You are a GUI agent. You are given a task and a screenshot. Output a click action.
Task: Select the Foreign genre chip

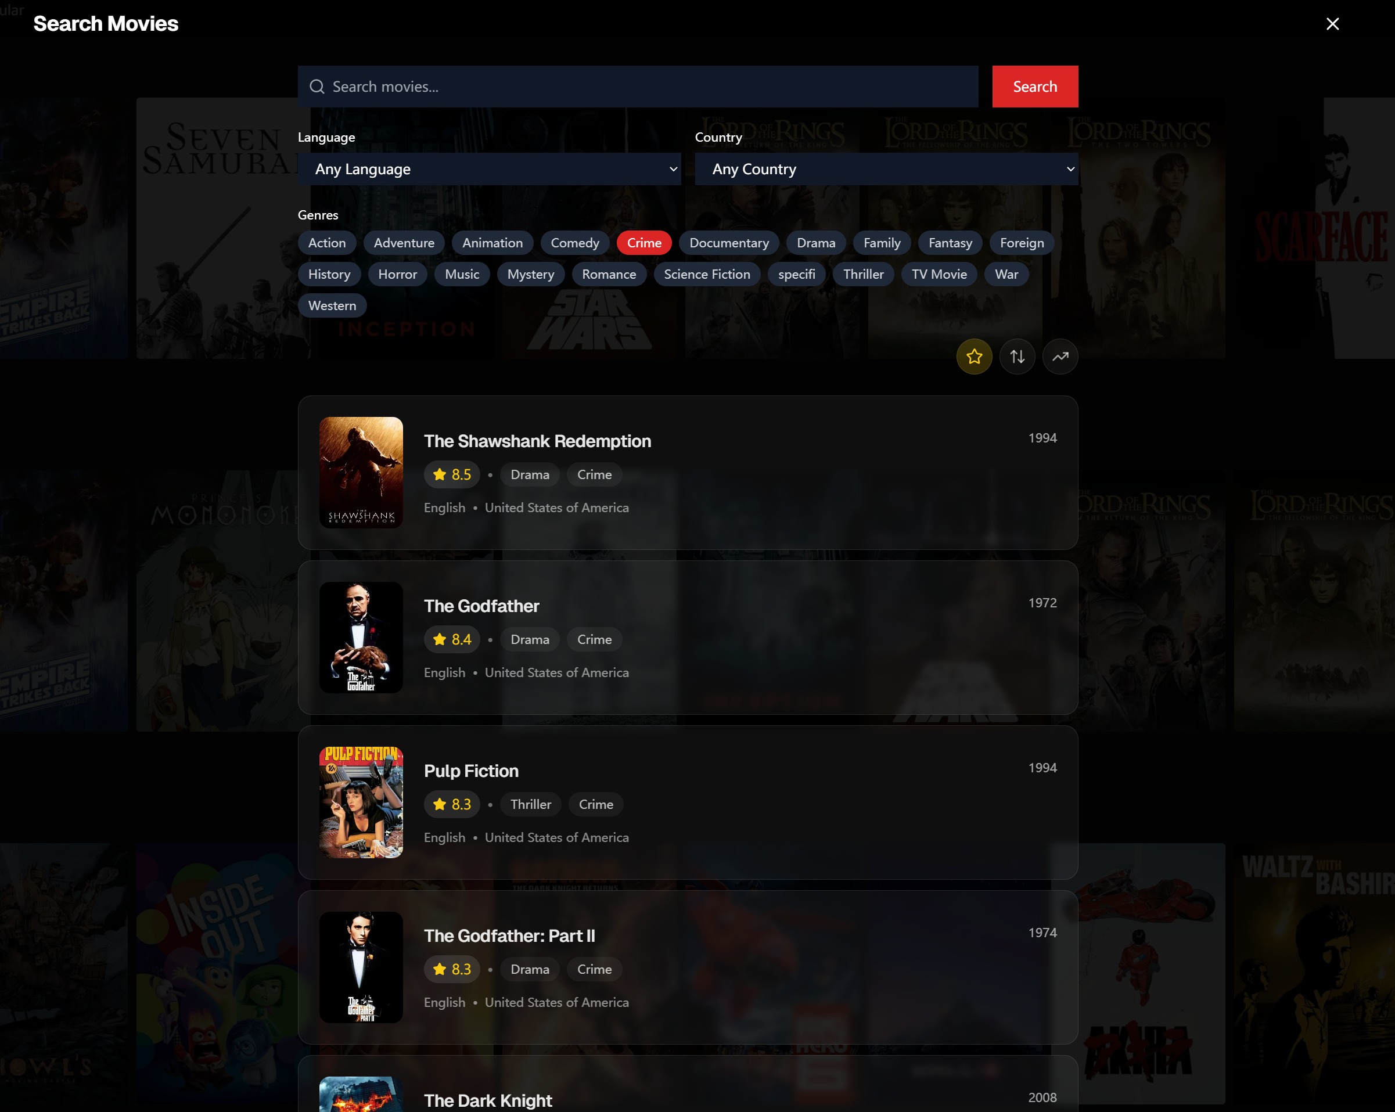tap(1022, 243)
